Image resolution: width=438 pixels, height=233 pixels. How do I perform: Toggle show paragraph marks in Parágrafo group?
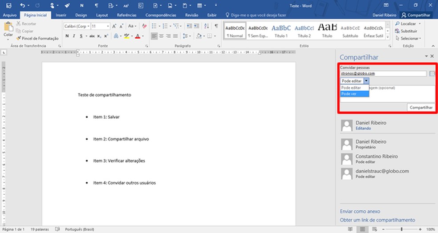click(216, 27)
